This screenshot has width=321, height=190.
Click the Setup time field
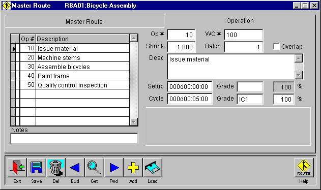tap(190, 87)
